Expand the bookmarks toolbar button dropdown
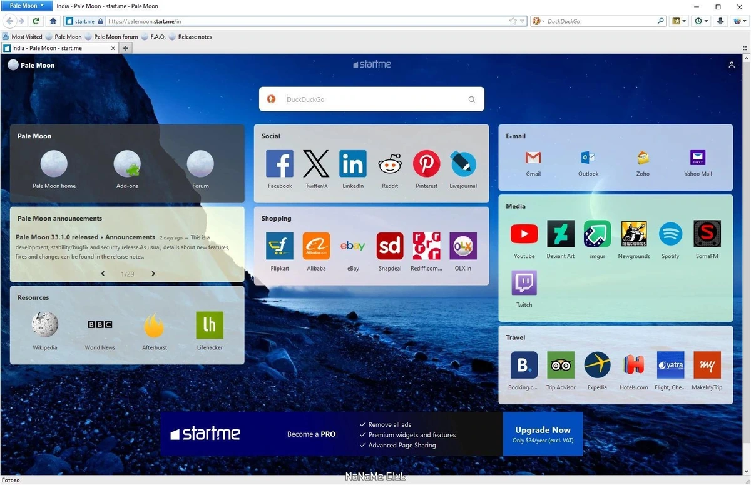Screen dimensions: 751x485 (x=684, y=21)
